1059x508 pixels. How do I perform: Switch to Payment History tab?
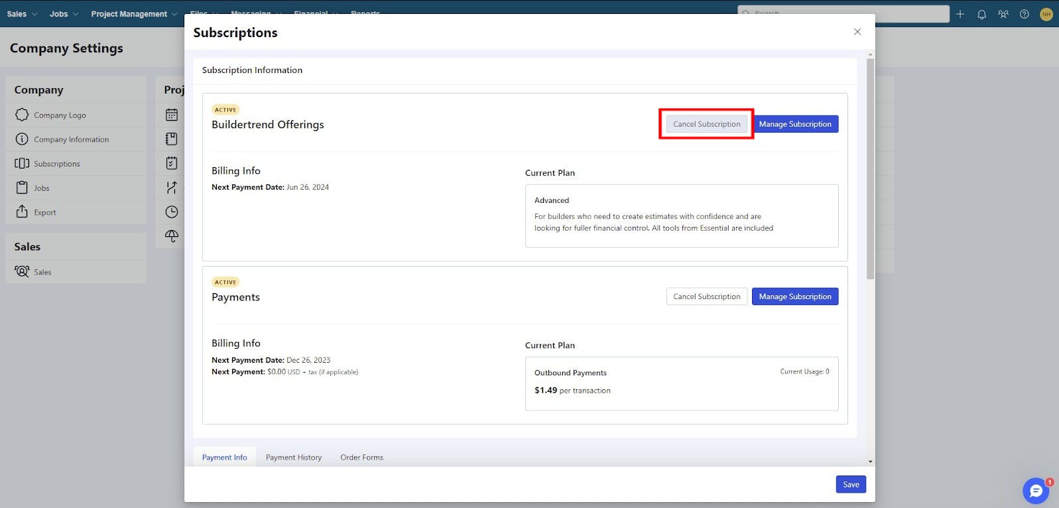[x=294, y=457]
